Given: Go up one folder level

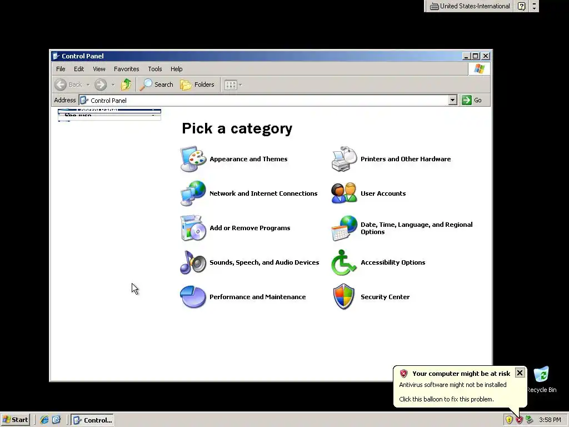Looking at the screenshot, I should point(126,85).
